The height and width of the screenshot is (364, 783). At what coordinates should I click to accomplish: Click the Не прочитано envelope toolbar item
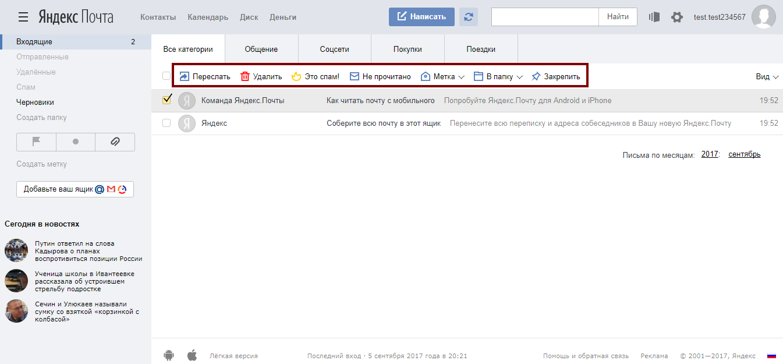tap(380, 76)
